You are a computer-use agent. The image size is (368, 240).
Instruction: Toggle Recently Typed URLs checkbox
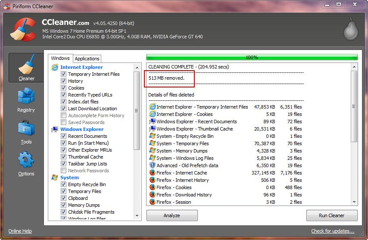63,94
